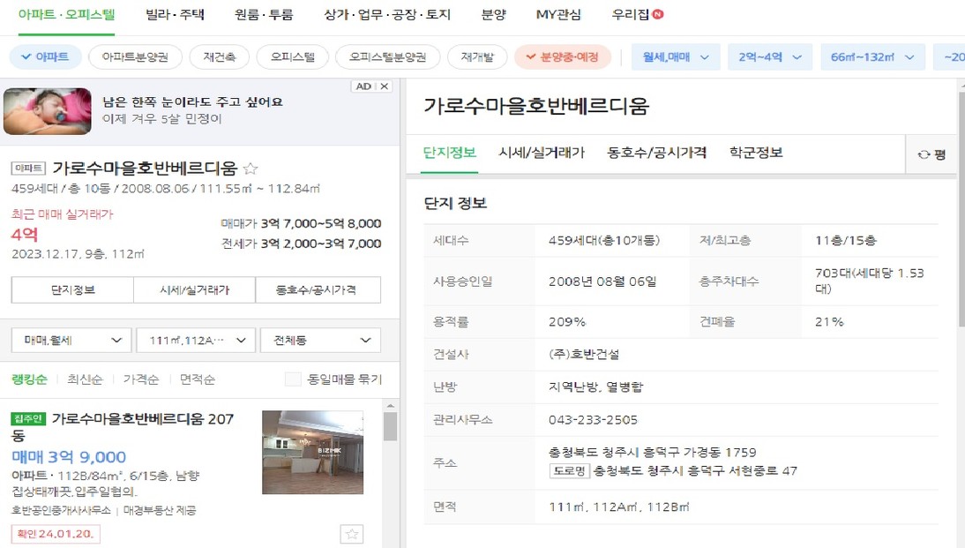Click the listing panel scroll-up arrow
The width and height of the screenshot is (965, 548).
point(390,406)
